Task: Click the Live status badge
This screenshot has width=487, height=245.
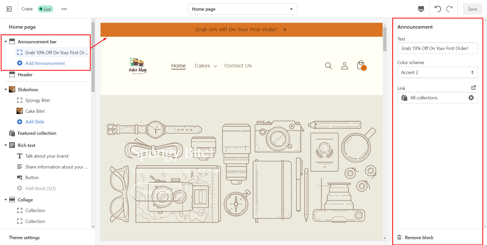Action: pos(45,9)
